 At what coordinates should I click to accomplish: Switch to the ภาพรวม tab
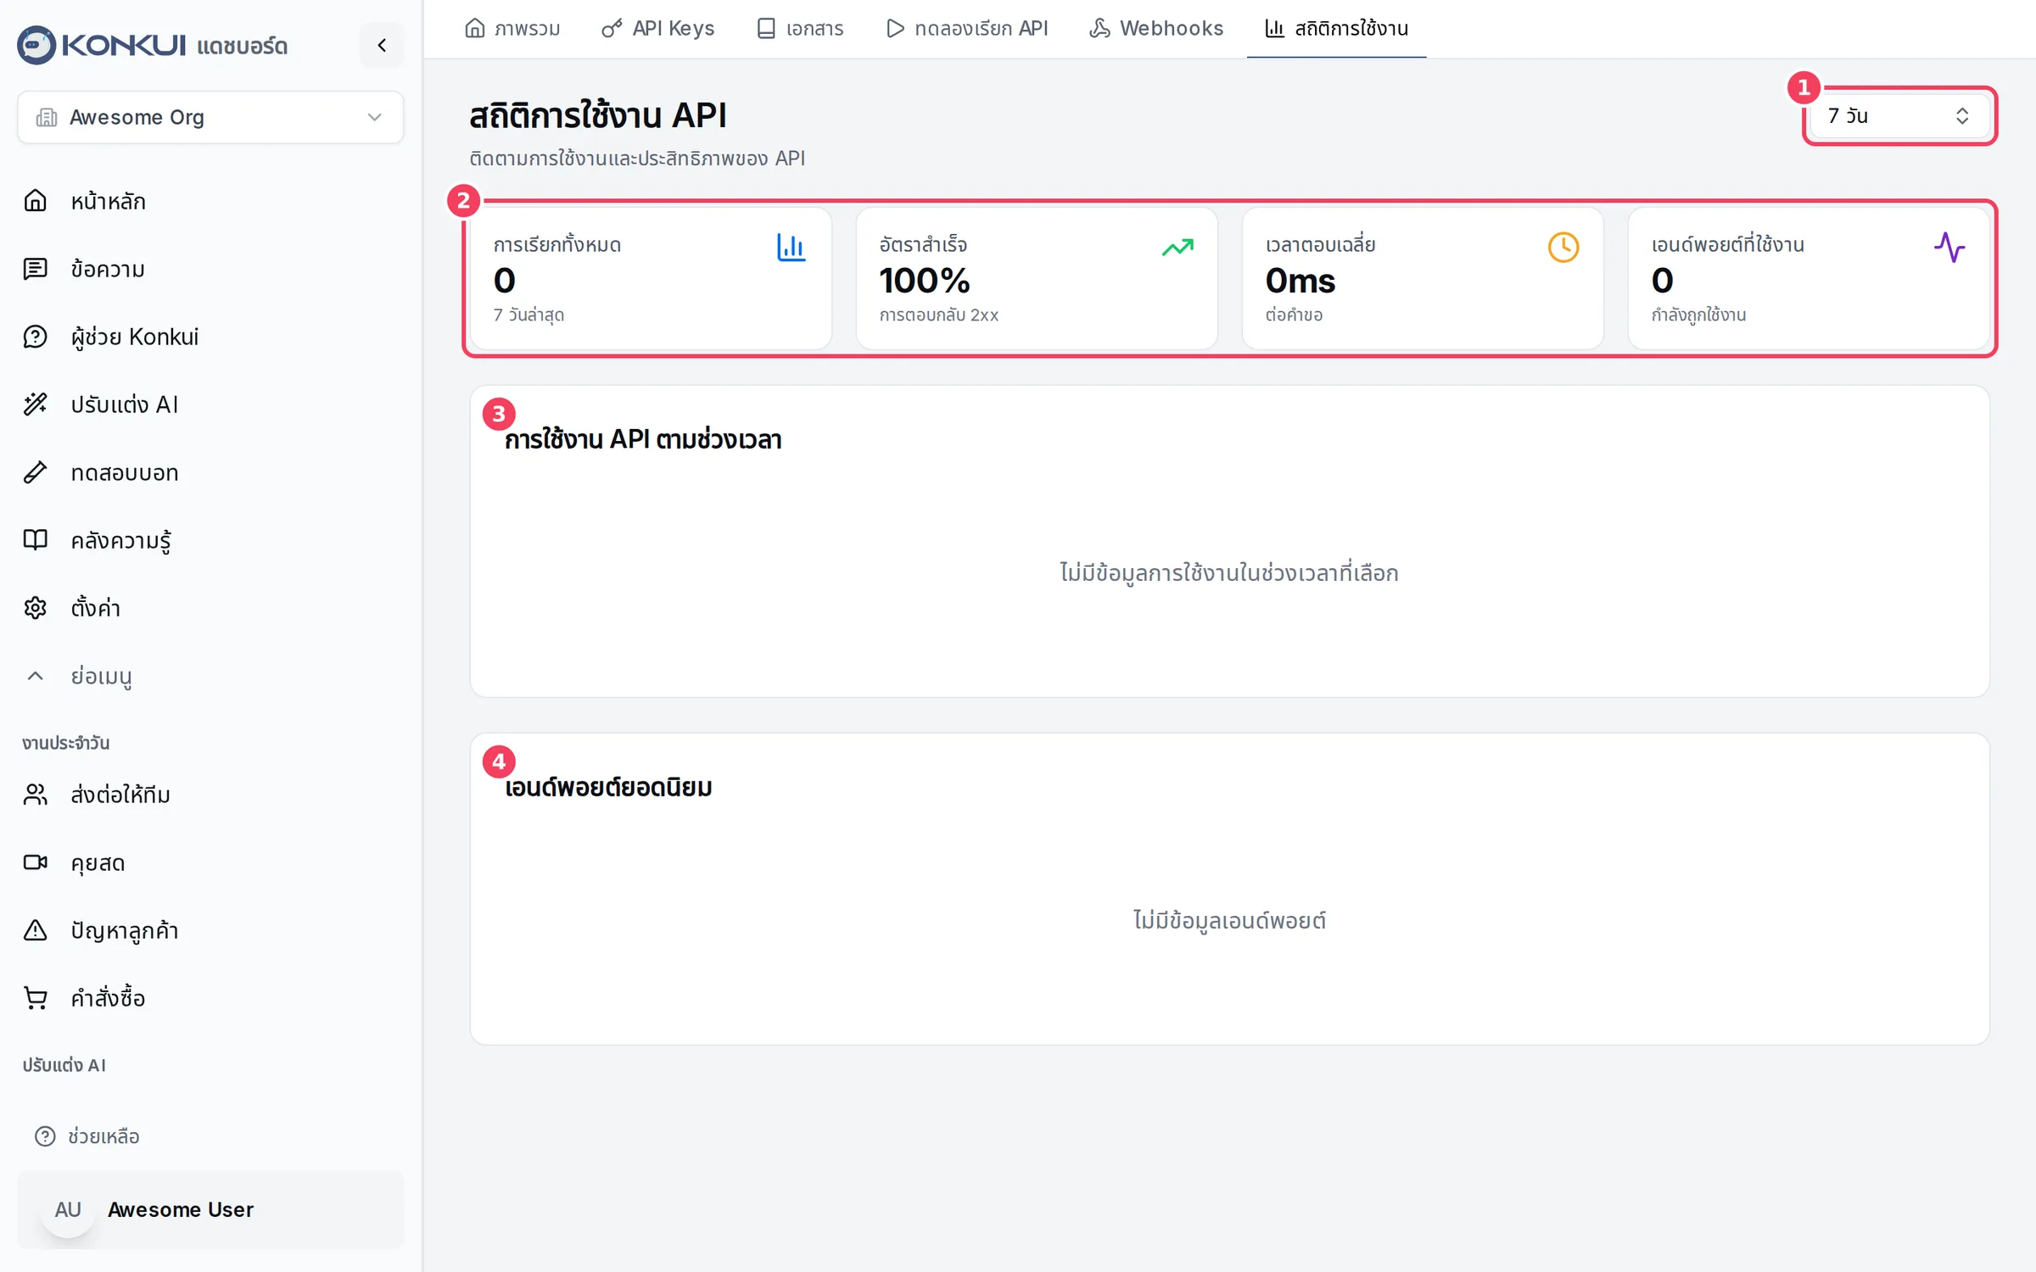coord(512,29)
